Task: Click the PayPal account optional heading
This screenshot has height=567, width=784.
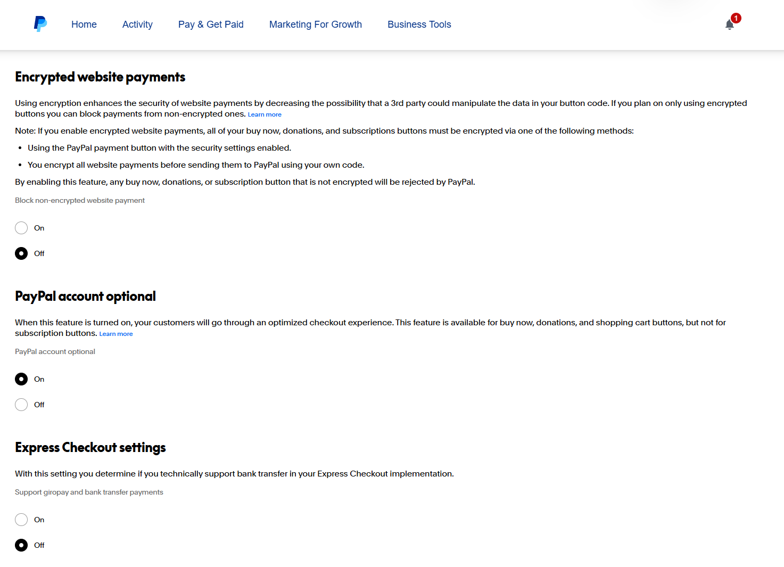Action: [85, 297]
